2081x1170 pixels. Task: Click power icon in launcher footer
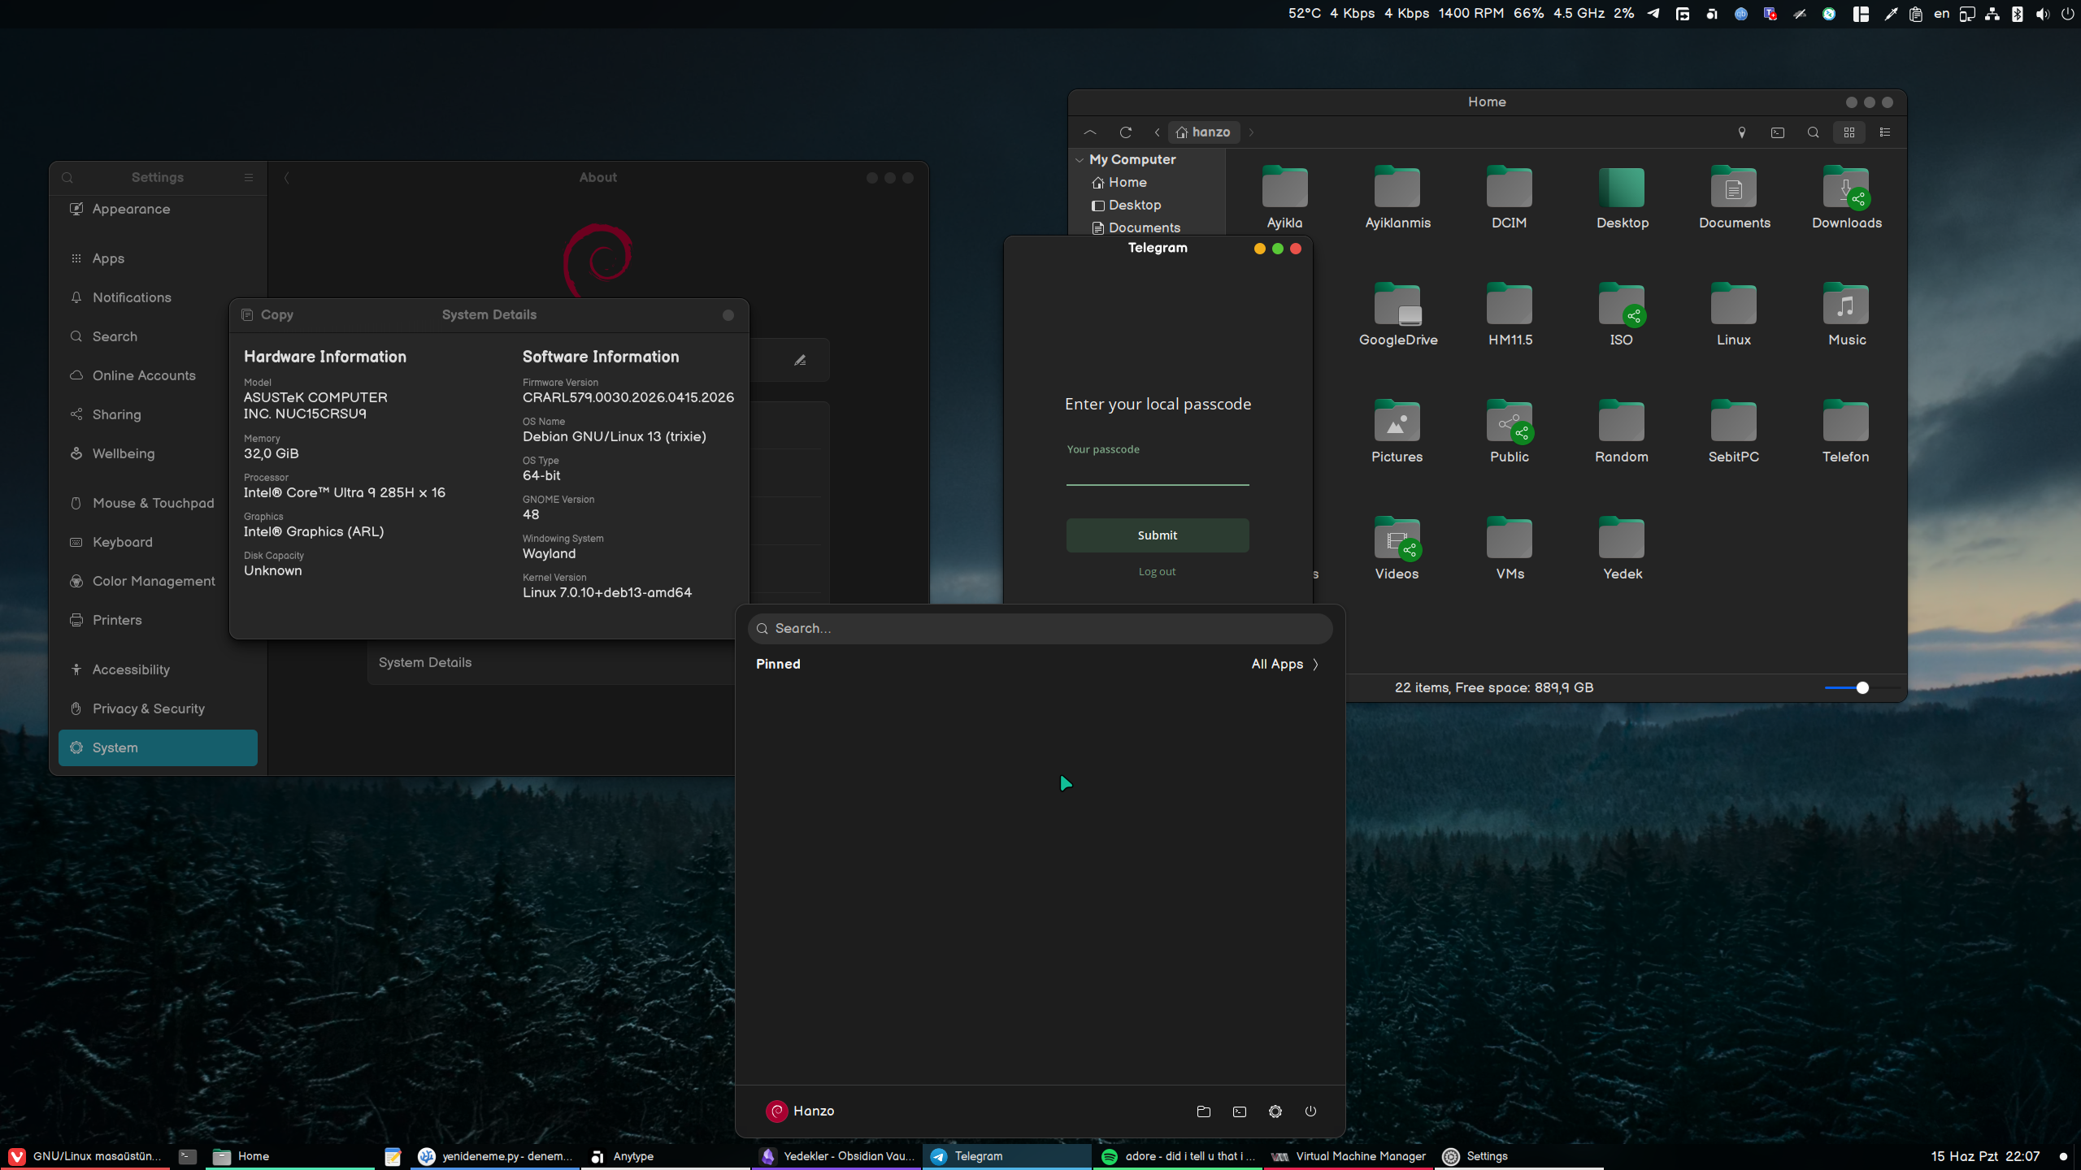[1310, 1112]
